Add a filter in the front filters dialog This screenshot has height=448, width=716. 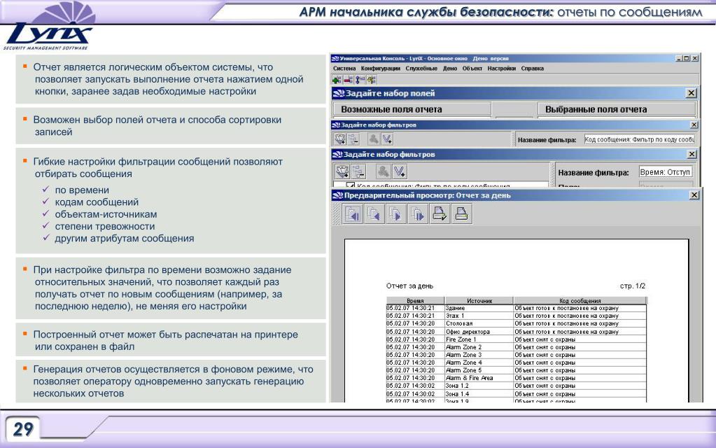[x=342, y=171]
